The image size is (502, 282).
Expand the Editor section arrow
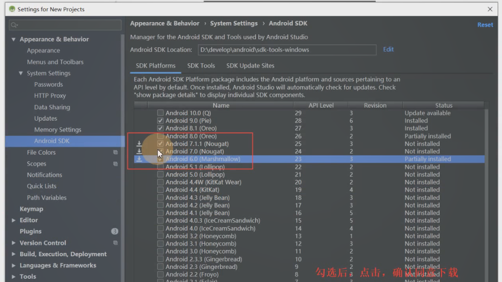(14, 220)
